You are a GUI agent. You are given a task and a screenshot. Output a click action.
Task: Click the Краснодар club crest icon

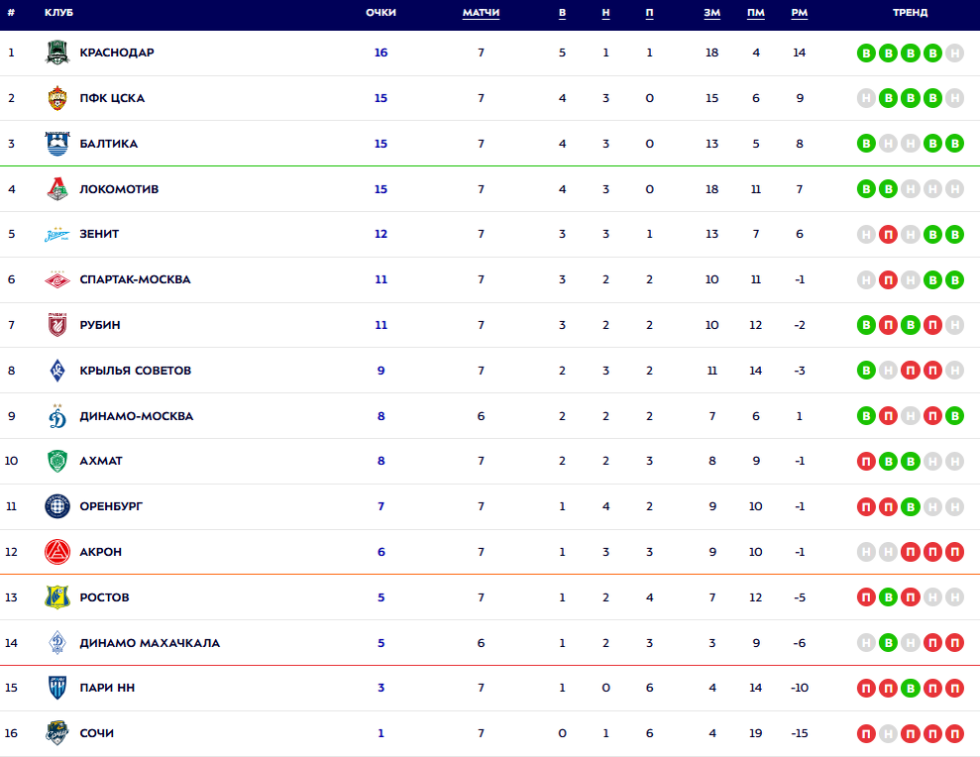click(x=57, y=53)
